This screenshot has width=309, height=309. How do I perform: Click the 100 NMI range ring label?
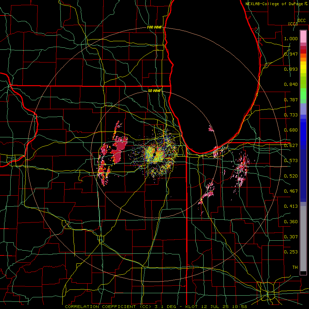154,27
